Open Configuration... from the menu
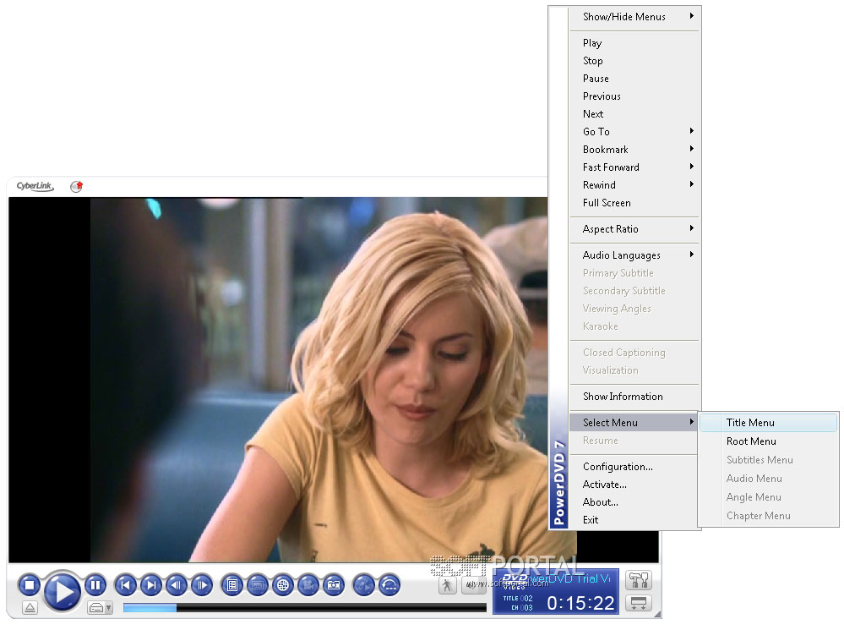The width and height of the screenshot is (844, 630). [634, 467]
